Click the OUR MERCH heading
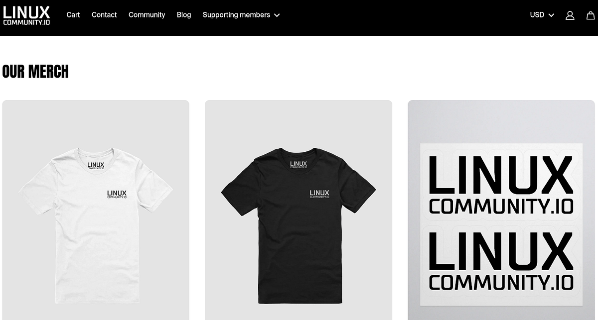This screenshot has width=598, height=320. coord(35,72)
